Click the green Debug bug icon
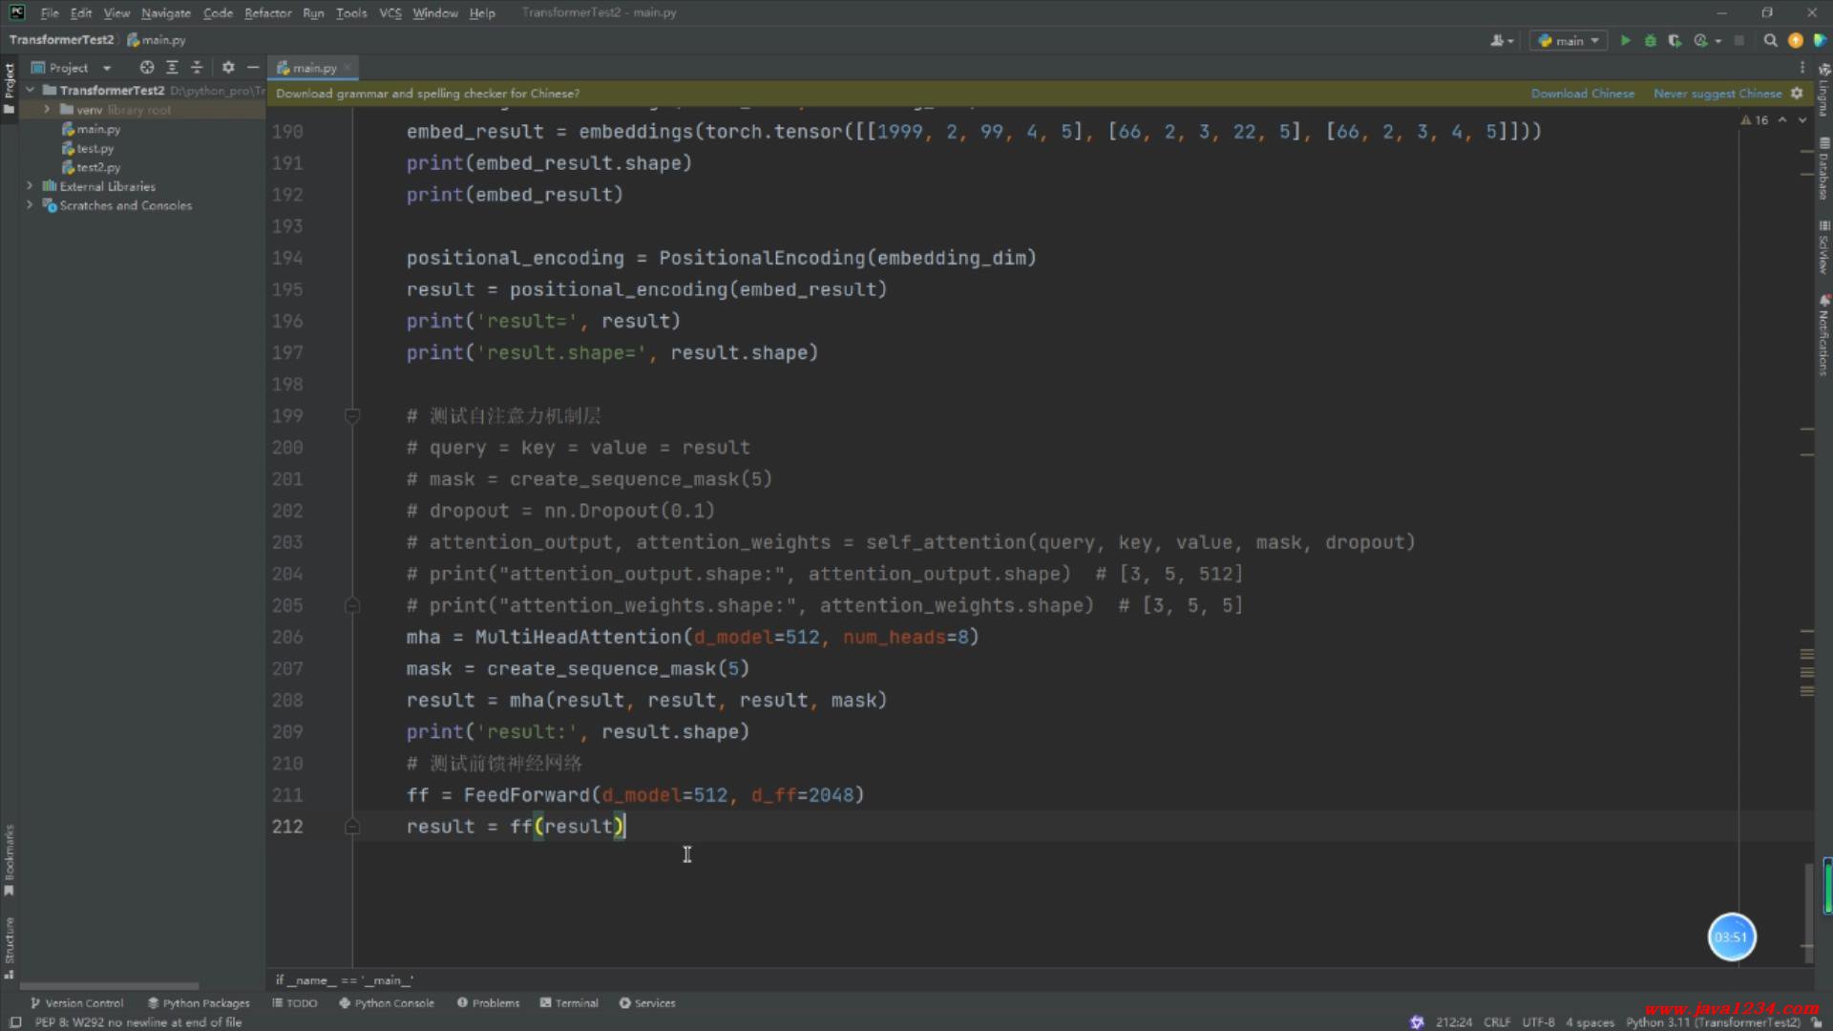The height and width of the screenshot is (1031, 1833). 1650,40
